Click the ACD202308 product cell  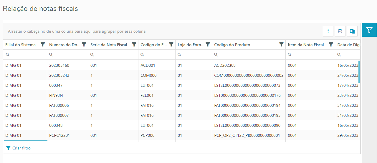tap(225, 65)
